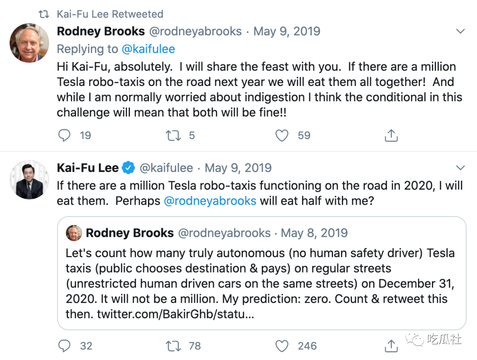The height and width of the screenshot is (360, 477).
Task: Like Rodney Brooks' tweet with 59 likes
Action: (282, 135)
